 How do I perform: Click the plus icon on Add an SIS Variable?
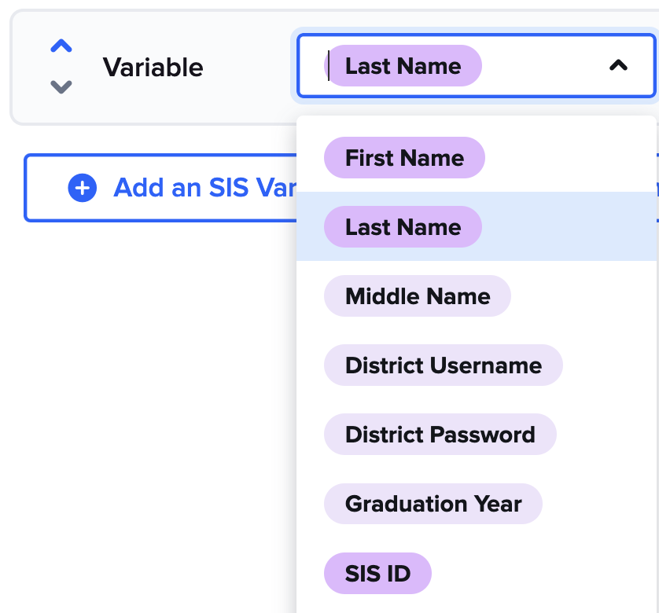click(x=83, y=188)
